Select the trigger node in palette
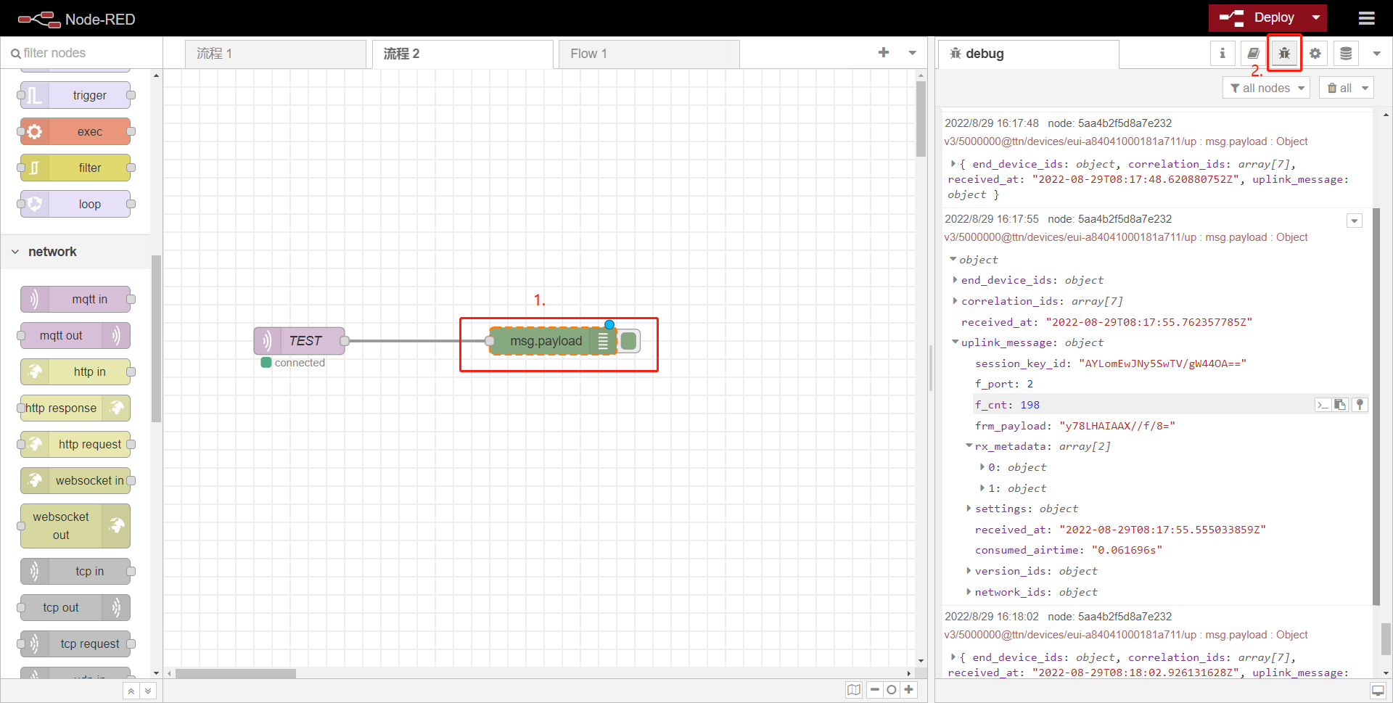Image resolution: width=1393 pixels, height=703 pixels. click(x=75, y=95)
